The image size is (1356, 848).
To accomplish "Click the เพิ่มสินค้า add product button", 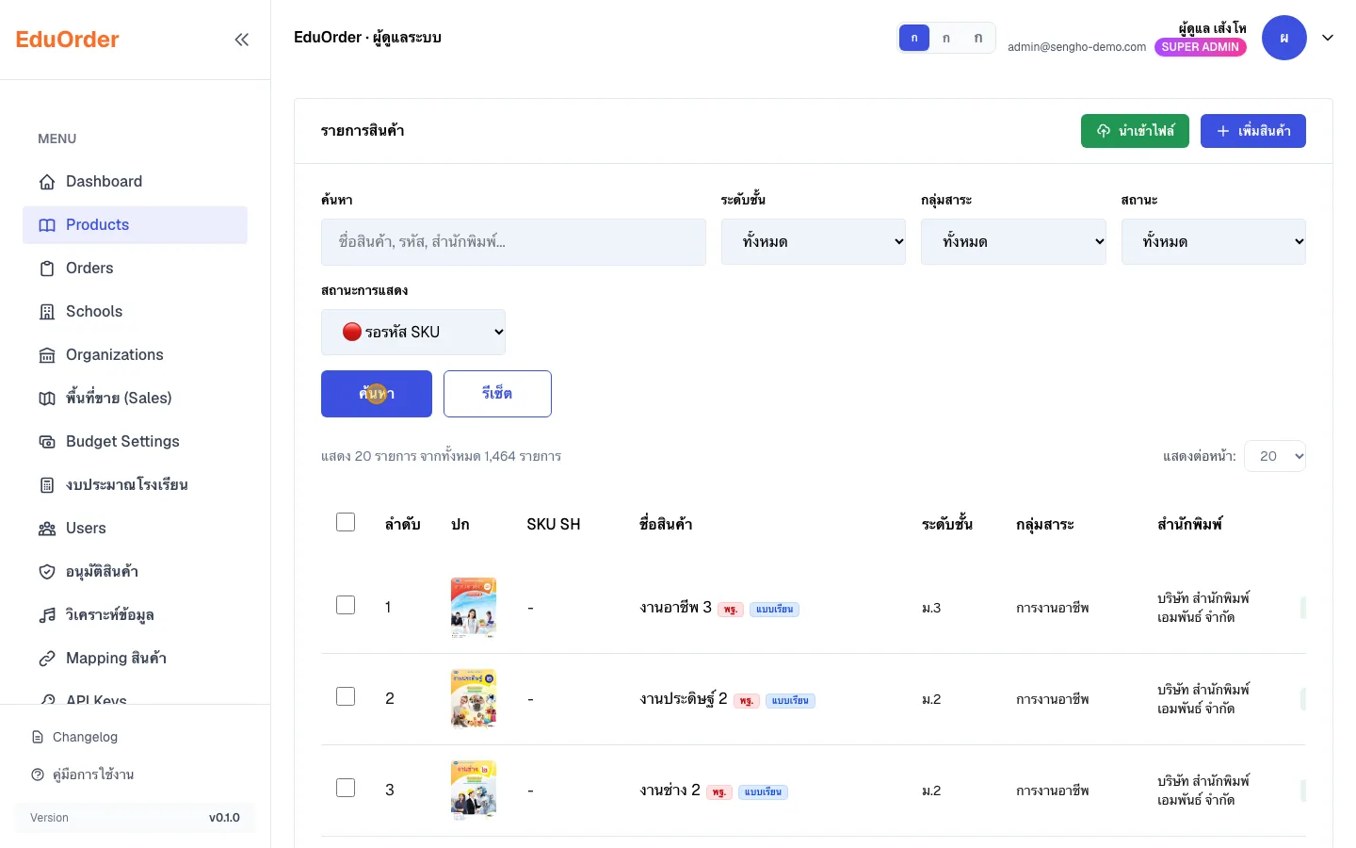I will pos(1253,131).
